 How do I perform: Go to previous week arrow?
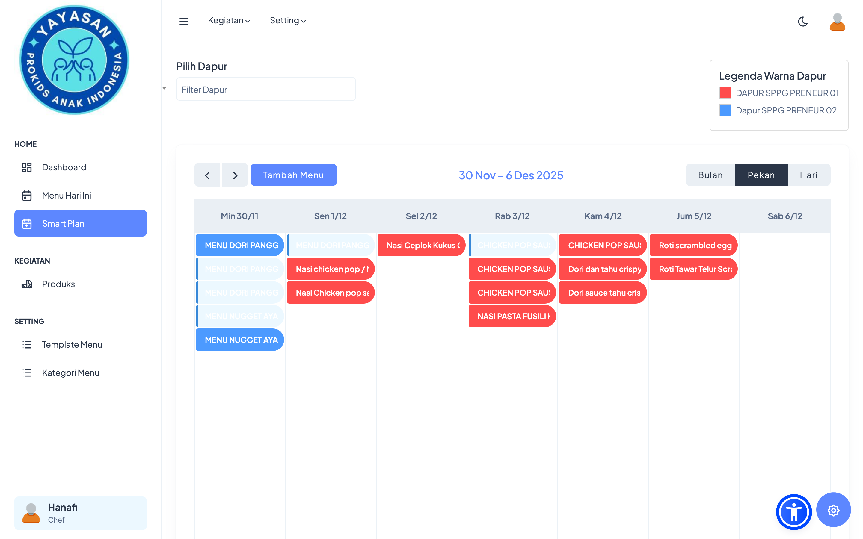pyautogui.click(x=207, y=175)
